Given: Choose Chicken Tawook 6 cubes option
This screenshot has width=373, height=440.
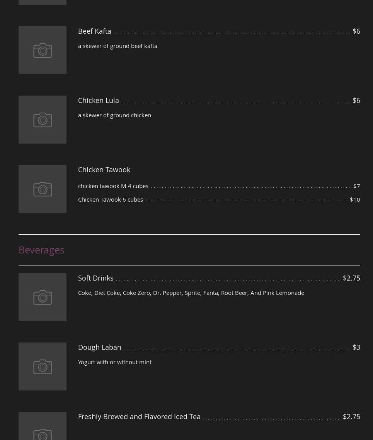Looking at the screenshot, I should point(111,199).
